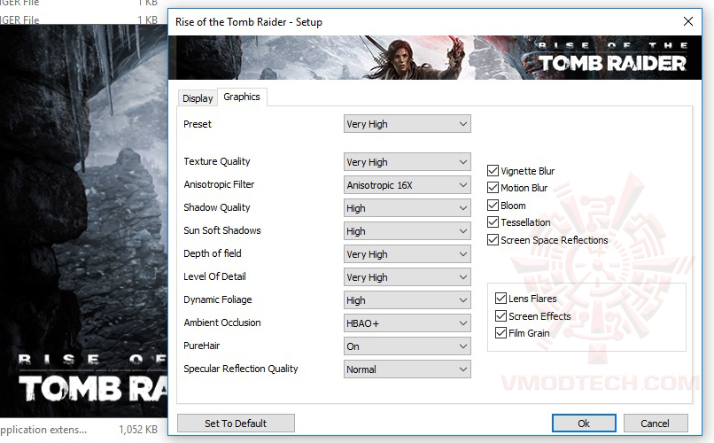Disable Screen Effects checkbox
Screen dimensions: 714x443
(x=501, y=316)
